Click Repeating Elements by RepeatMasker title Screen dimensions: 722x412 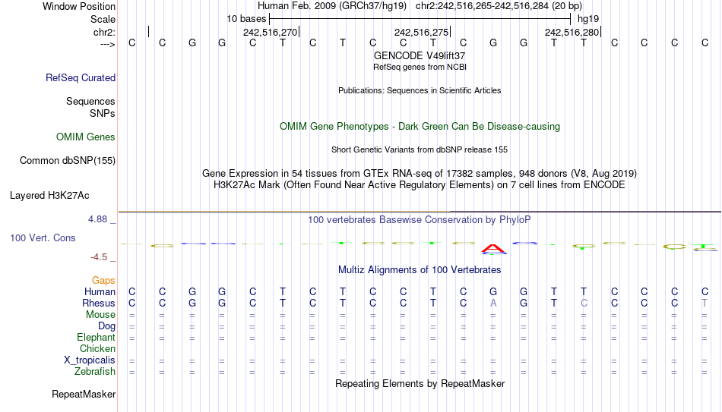[x=420, y=383]
